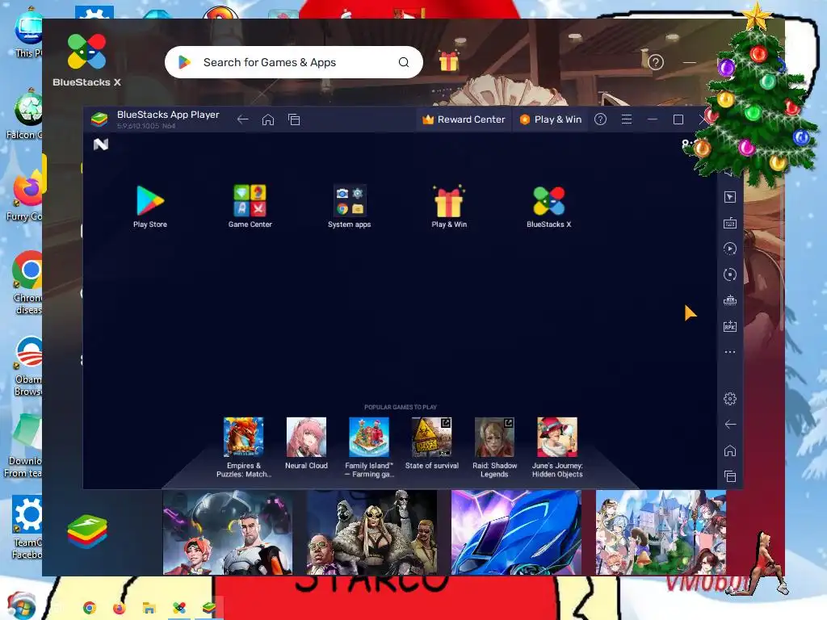Open Chrome from the taskbar
Screen dimensions: 827x620
pos(89,608)
